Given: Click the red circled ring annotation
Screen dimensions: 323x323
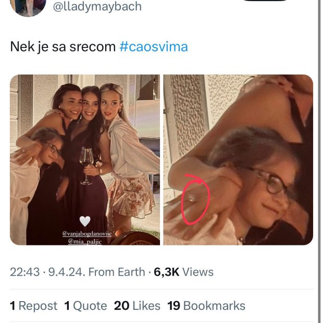Looking at the screenshot, I should (x=195, y=200).
